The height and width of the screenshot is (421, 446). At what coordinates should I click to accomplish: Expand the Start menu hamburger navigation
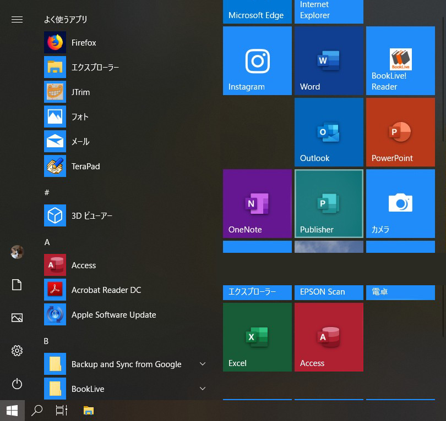point(17,19)
